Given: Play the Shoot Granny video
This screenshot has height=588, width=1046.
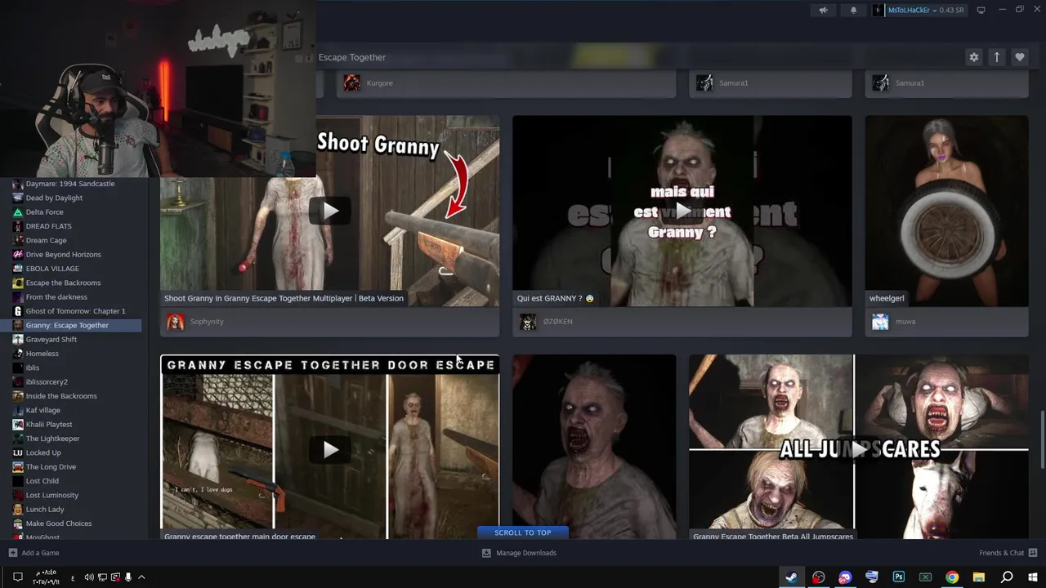Looking at the screenshot, I should click(329, 211).
